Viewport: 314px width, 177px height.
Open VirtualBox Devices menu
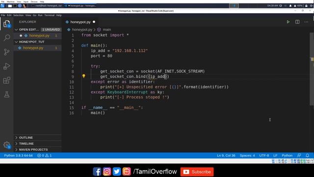pos(34,1)
